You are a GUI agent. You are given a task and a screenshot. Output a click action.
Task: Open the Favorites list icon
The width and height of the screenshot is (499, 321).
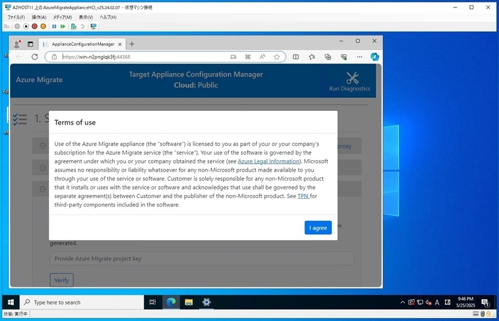[x=312, y=57]
